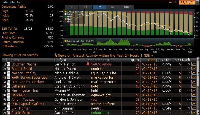Viewport: 200px width, 115px height.
Task: Select Axiom Capital firm name
Action: pos(23,100)
